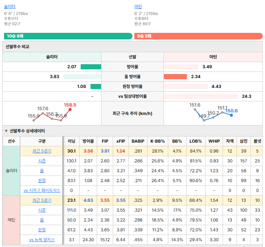
Task: Click the 최근 구속 추이 (km/h) label
Action: 132,113
